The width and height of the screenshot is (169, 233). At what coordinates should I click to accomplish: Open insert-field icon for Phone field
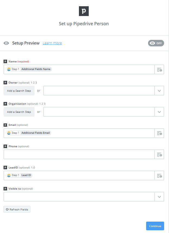click(159, 154)
